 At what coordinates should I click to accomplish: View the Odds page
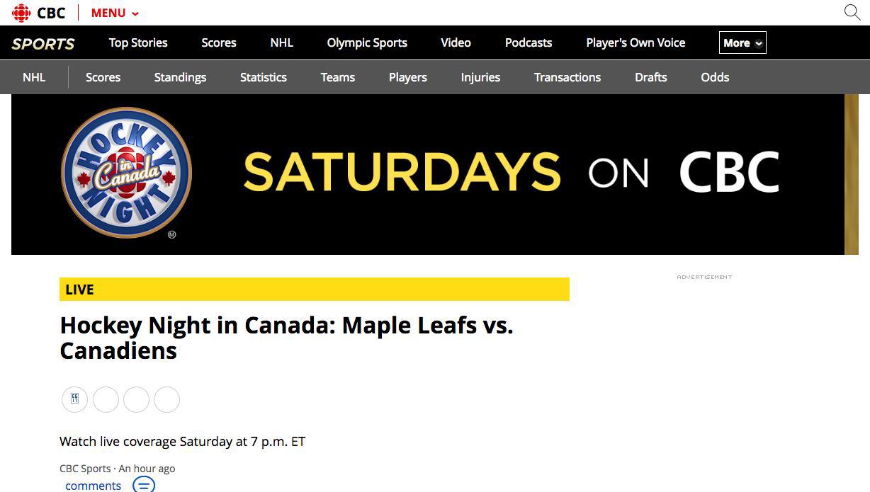click(x=715, y=77)
